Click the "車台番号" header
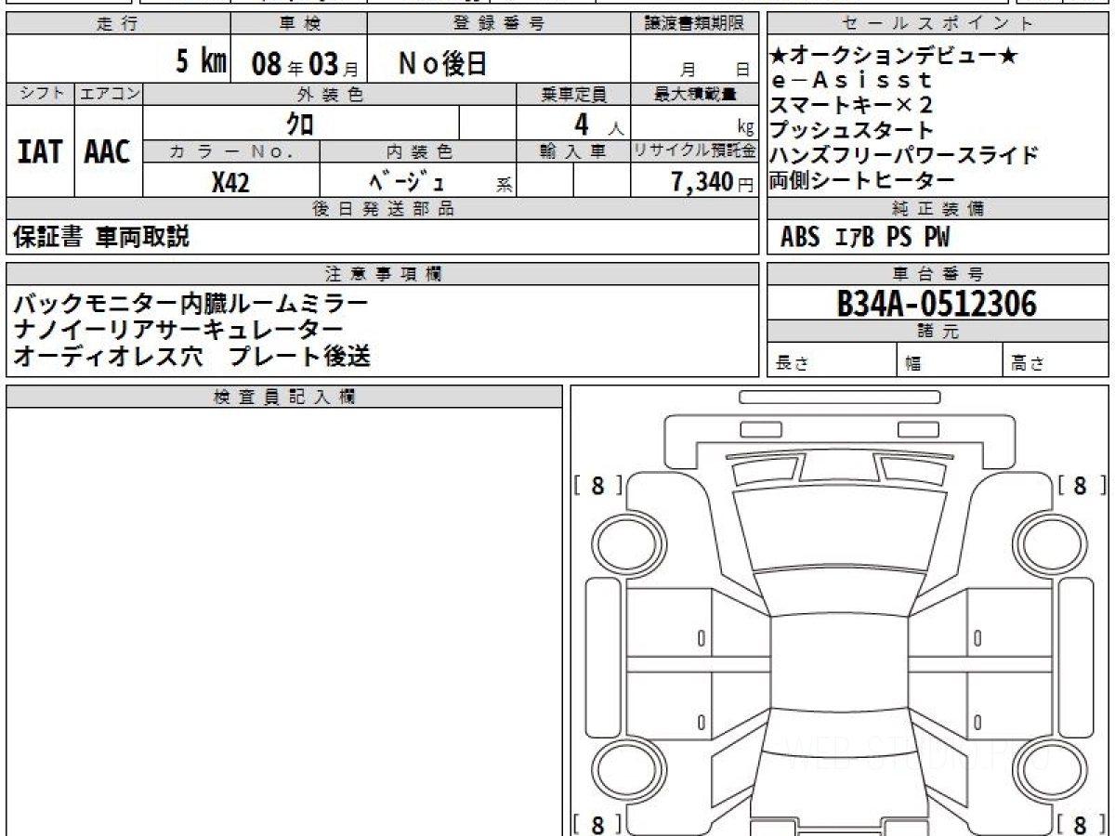Image resolution: width=1115 pixels, height=836 pixels. (938, 273)
